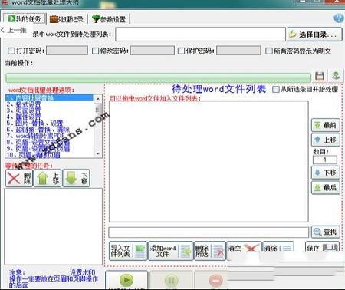Click the red stop processing button
The image size is (345, 290).
click(x=215, y=280)
